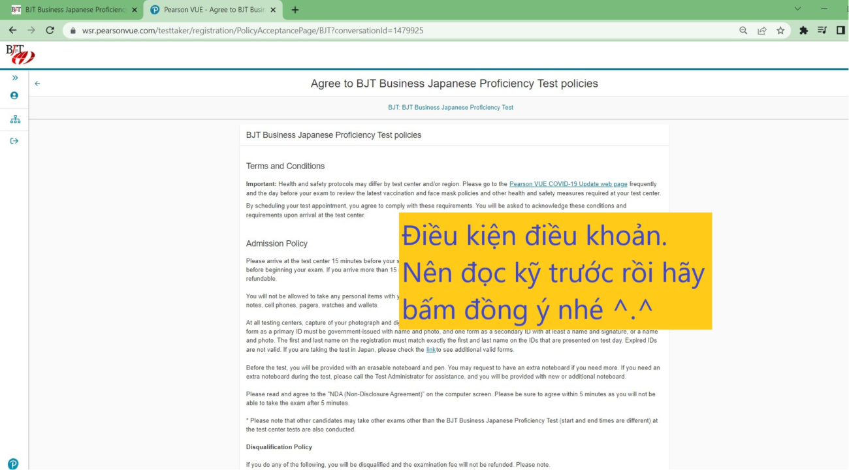Click the Pearson logo at sidebar bottom
The width and height of the screenshot is (849, 470).
[13, 463]
